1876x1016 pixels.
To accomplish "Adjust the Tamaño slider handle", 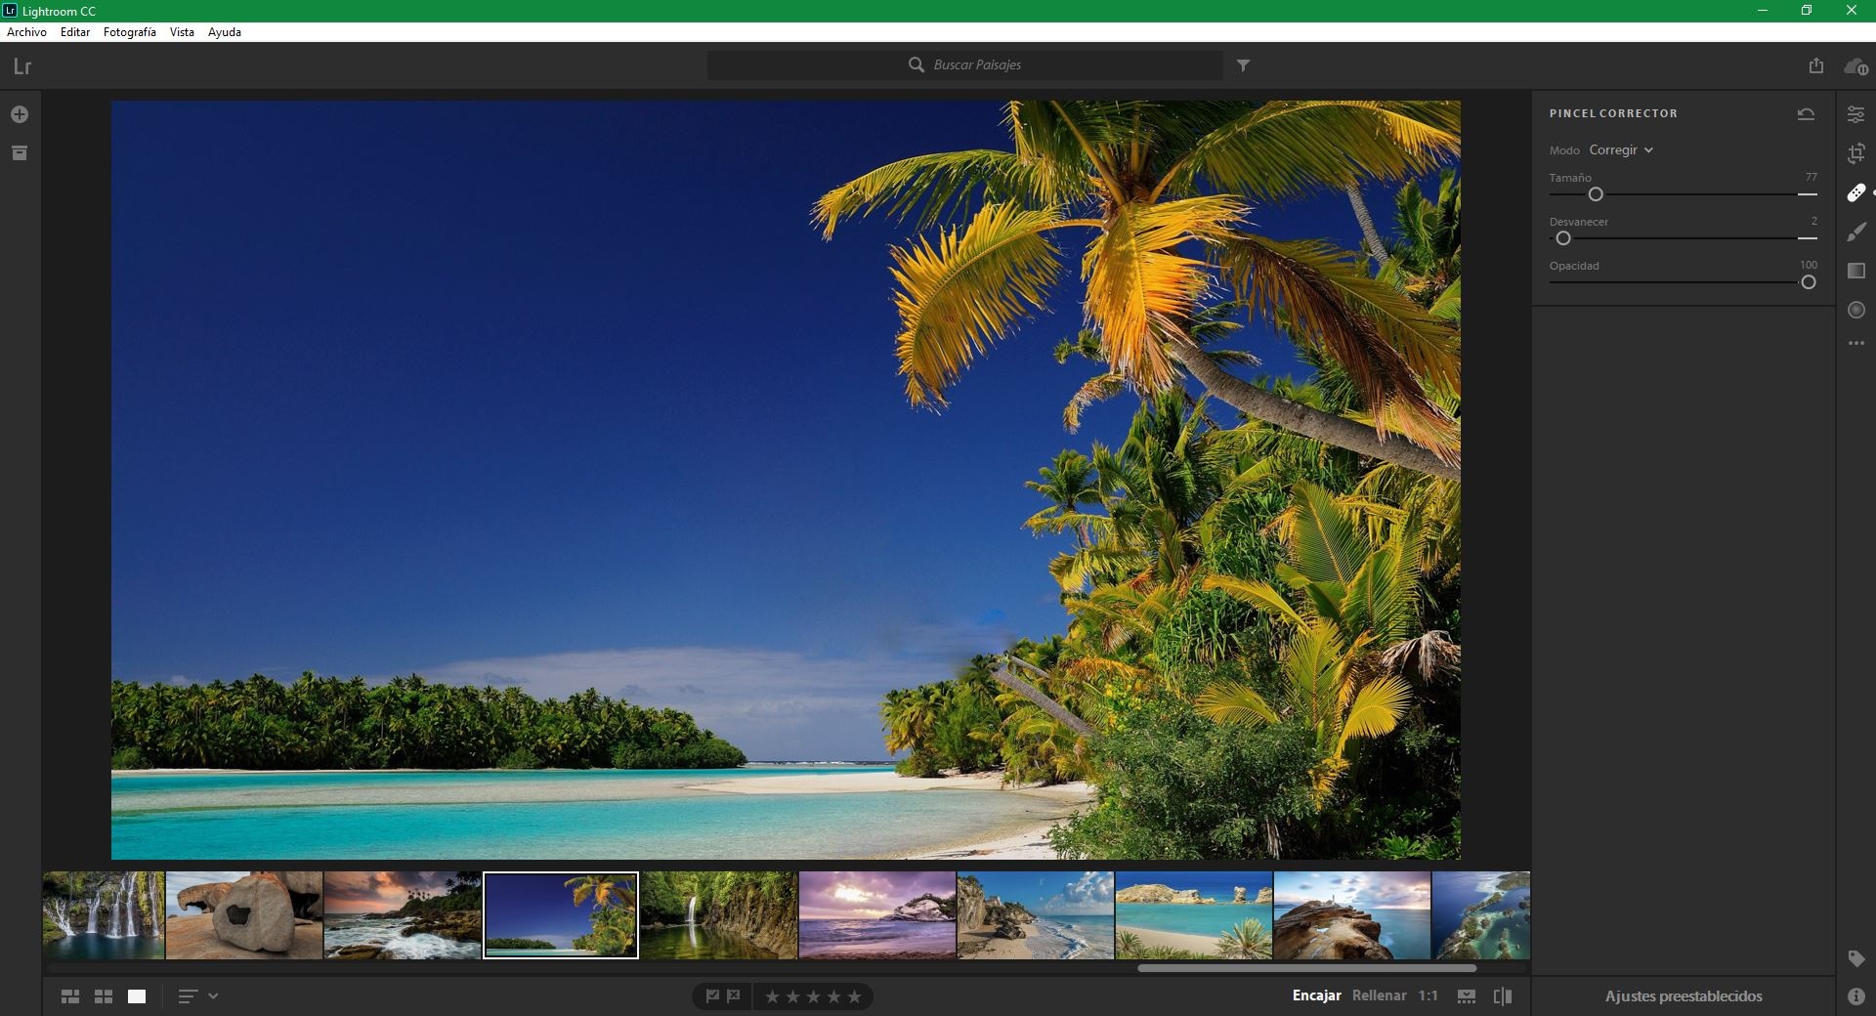I will point(1596,194).
